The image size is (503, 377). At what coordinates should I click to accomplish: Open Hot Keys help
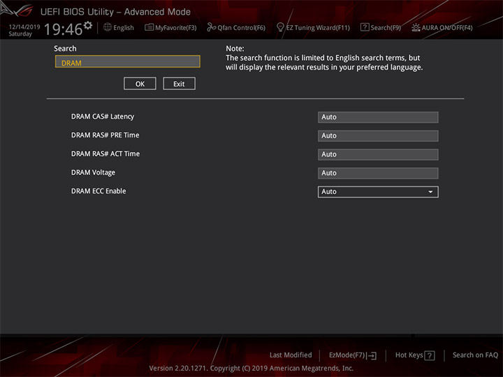pyautogui.click(x=415, y=355)
